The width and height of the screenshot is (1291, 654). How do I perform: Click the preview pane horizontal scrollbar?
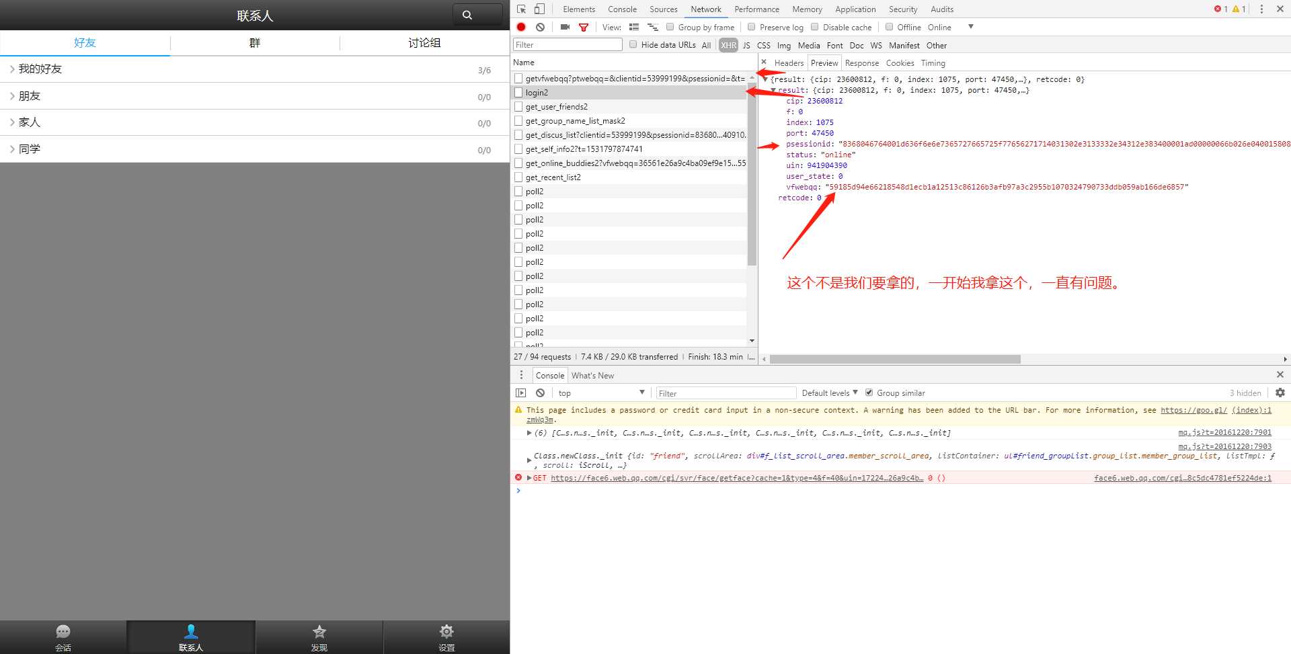[x=895, y=359]
